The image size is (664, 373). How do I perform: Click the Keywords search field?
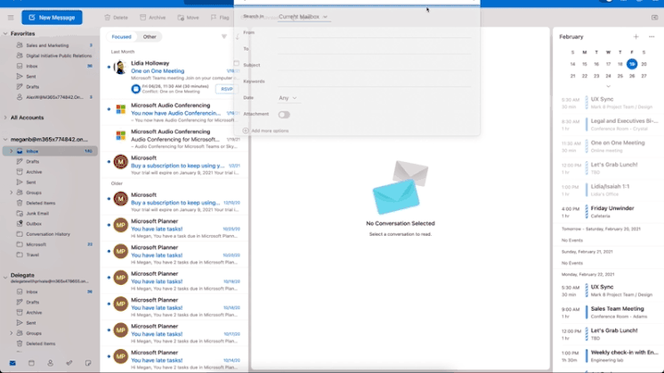coord(375,81)
